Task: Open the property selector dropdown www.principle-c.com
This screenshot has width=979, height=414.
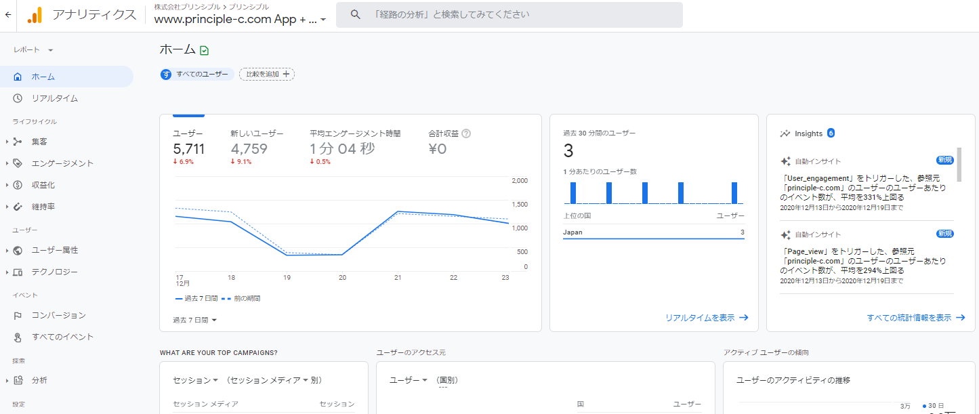Action: (x=241, y=20)
